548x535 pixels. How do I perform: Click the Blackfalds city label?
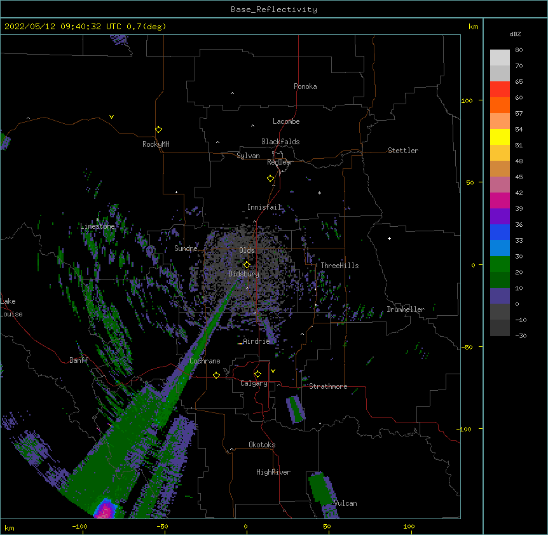click(280, 142)
